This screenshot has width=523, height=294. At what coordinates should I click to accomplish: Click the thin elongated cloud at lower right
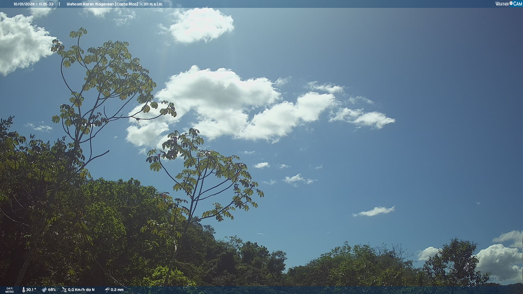pyautogui.click(x=375, y=212)
